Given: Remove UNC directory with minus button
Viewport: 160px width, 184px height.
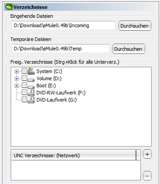Looking at the screenshot, I should tap(147, 176).
